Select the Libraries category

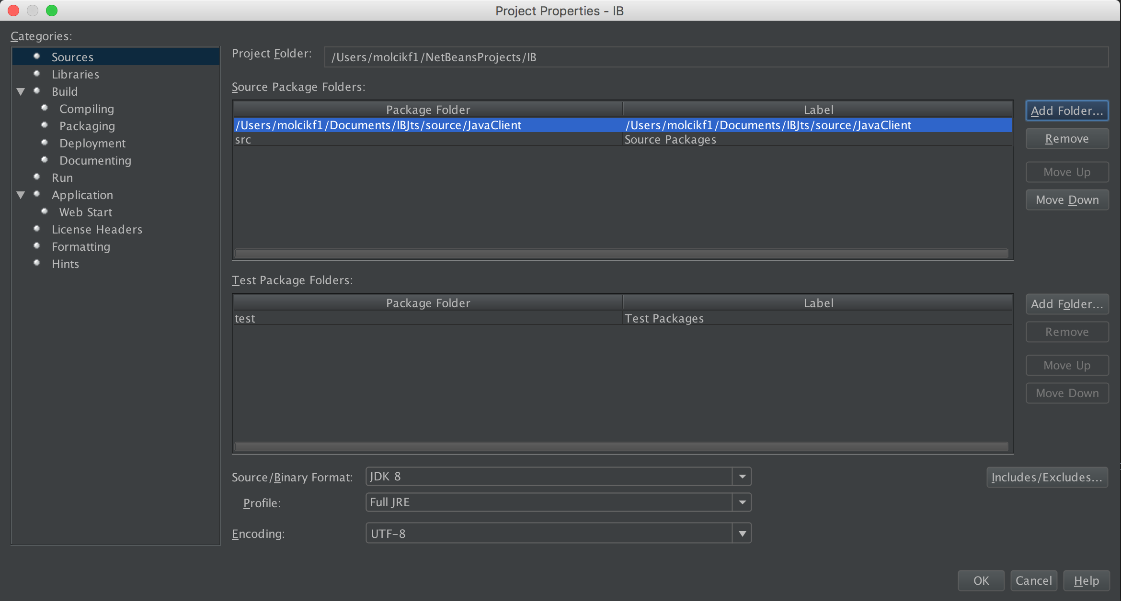coord(75,74)
